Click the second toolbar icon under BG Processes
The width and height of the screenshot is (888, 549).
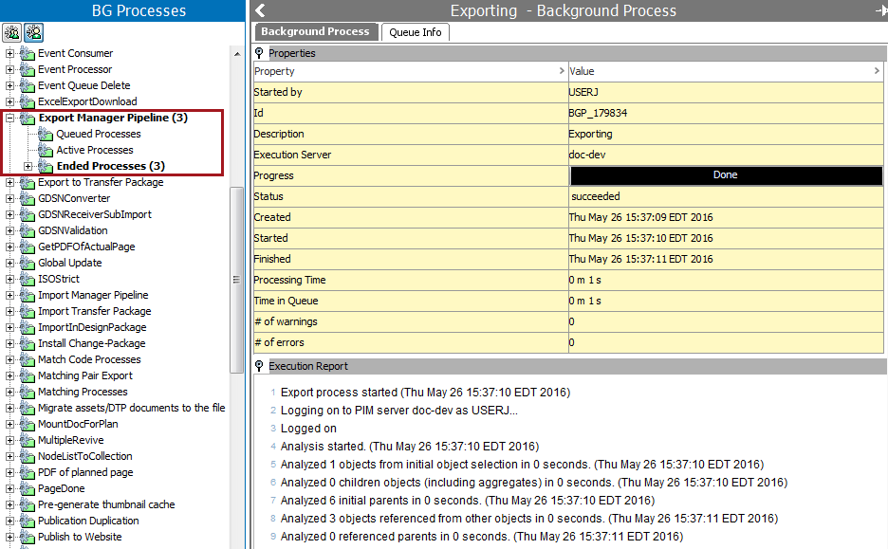(x=33, y=32)
